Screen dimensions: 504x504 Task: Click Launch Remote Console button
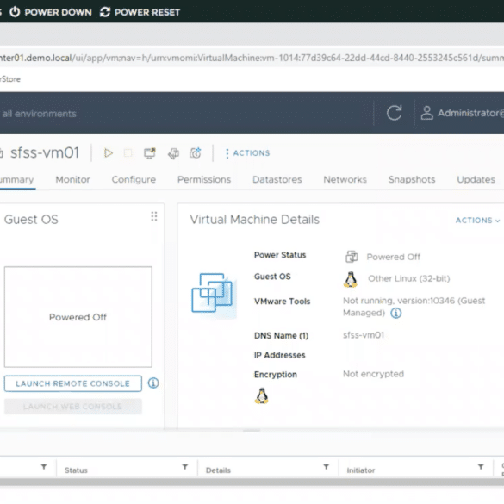tap(73, 383)
